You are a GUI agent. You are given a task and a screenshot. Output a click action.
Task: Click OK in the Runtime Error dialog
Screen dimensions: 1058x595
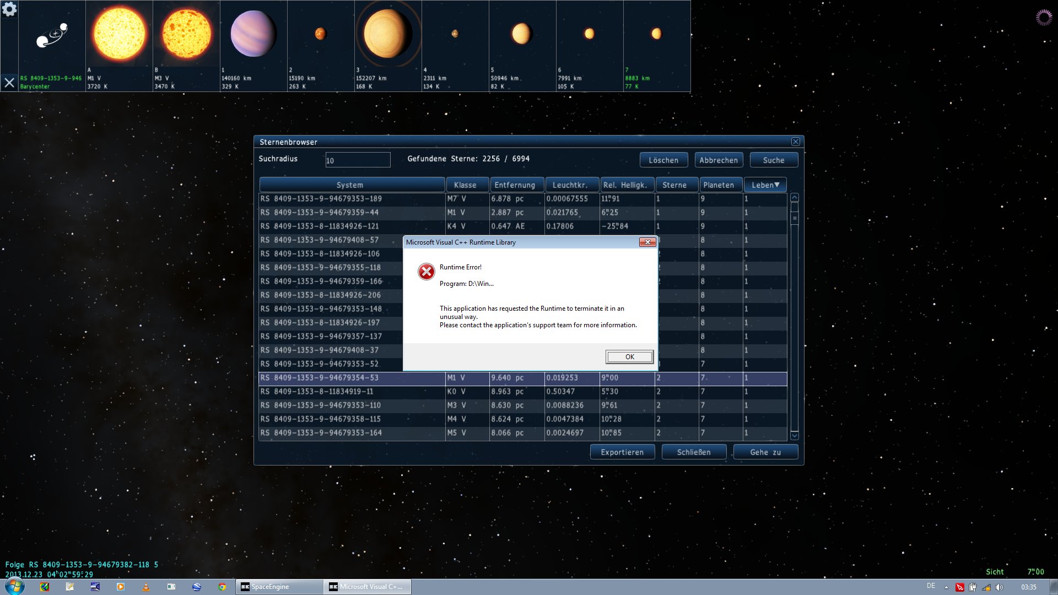tap(629, 357)
